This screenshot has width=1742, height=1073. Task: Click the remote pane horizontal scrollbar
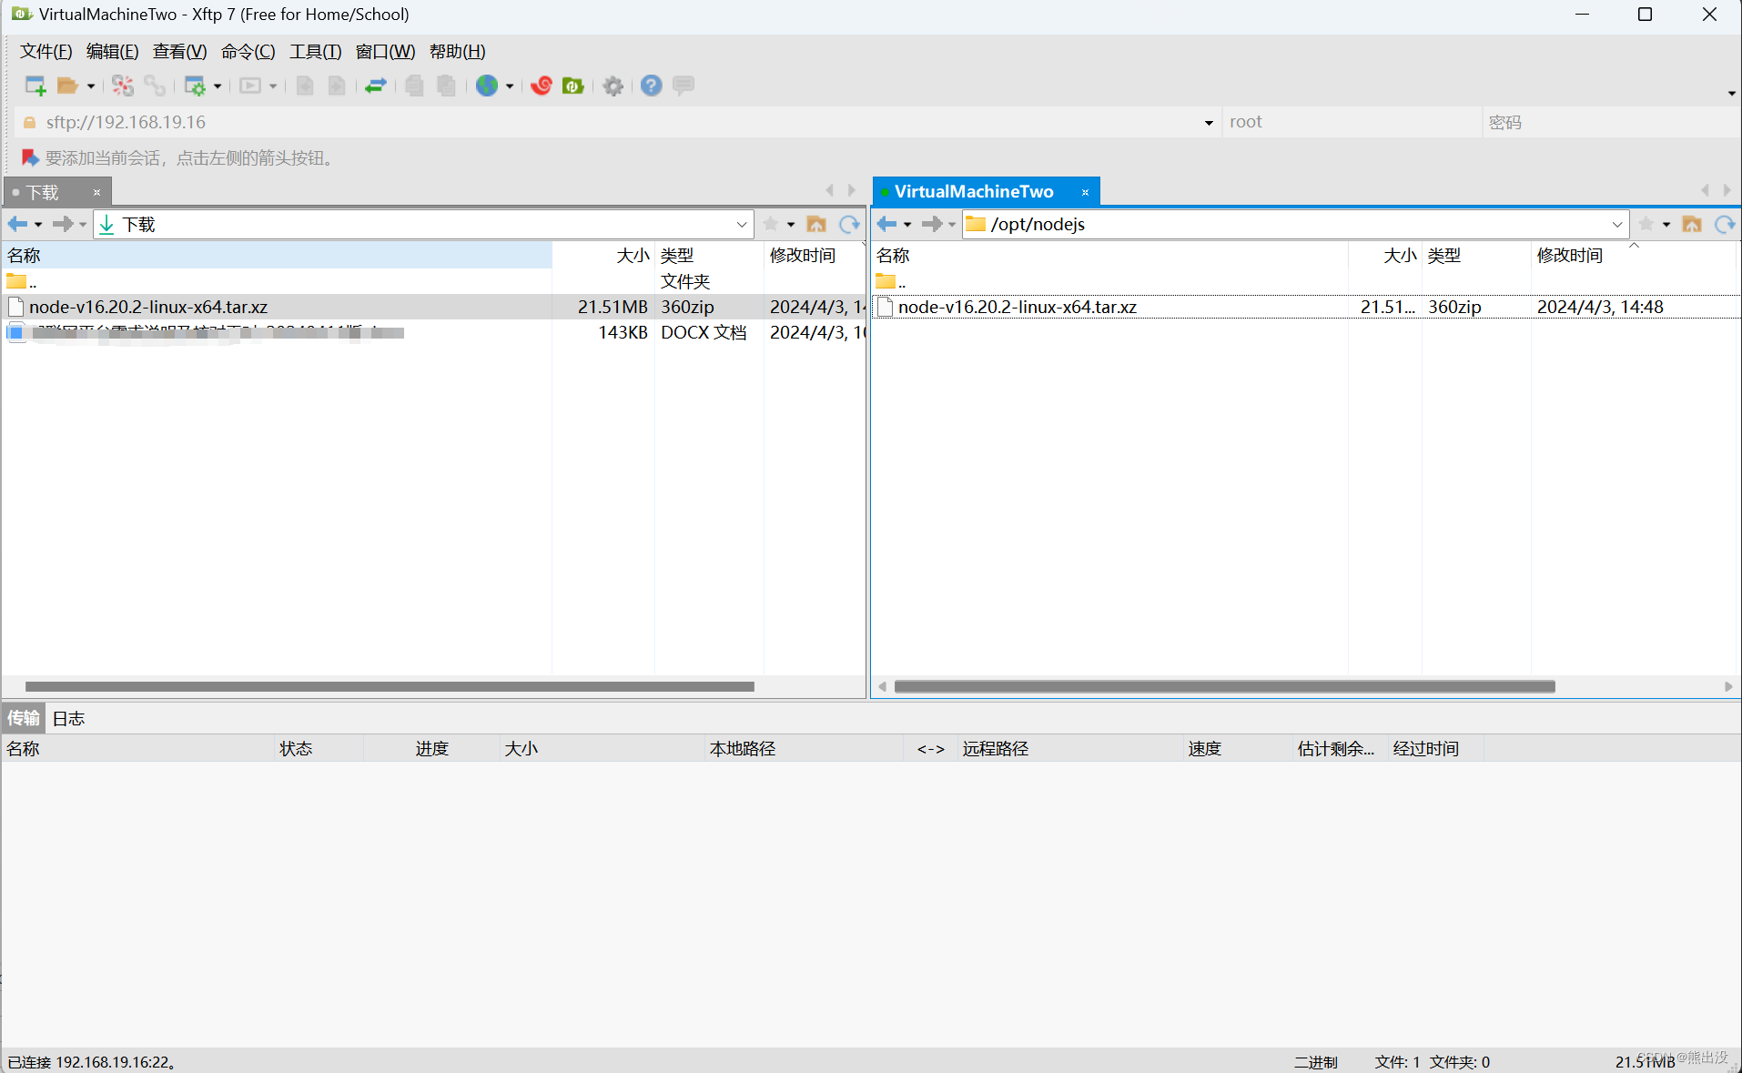tap(1224, 686)
